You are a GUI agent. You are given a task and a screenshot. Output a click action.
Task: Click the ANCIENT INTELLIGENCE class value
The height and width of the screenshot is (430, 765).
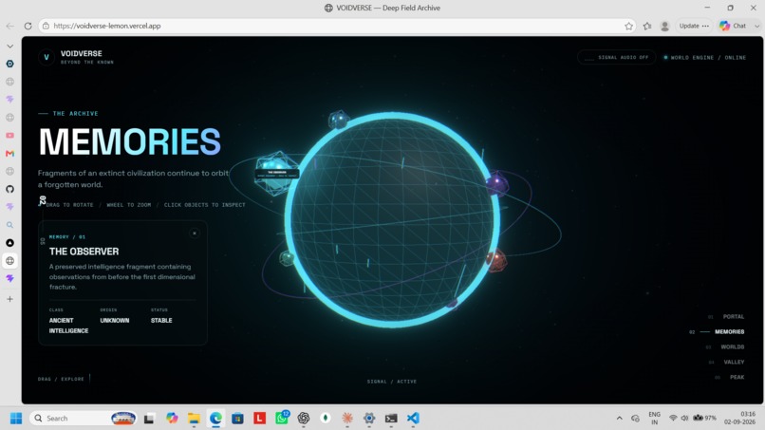point(68,326)
